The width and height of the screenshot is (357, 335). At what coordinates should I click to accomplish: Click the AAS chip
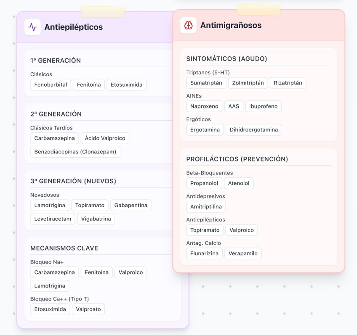[234, 106]
